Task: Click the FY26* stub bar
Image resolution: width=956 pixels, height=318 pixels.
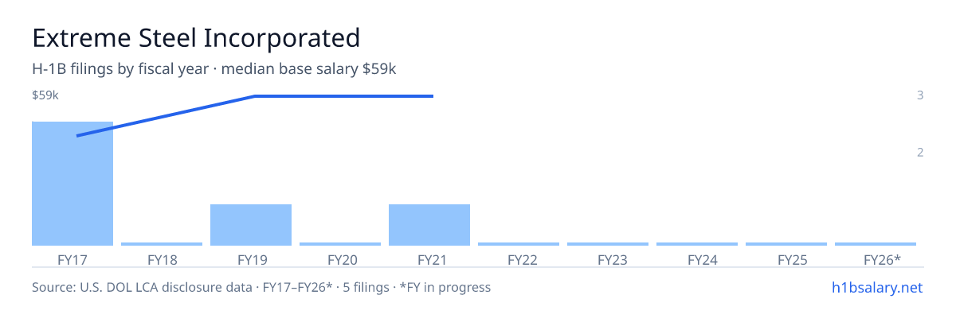Action: [x=876, y=244]
